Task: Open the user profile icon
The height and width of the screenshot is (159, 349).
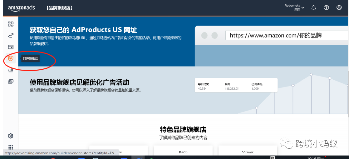Action: 339,7
